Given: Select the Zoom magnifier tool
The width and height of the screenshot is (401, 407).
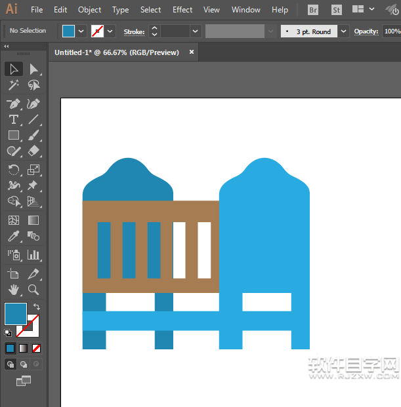Looking at the screenshot, I should tap(33, 289).
